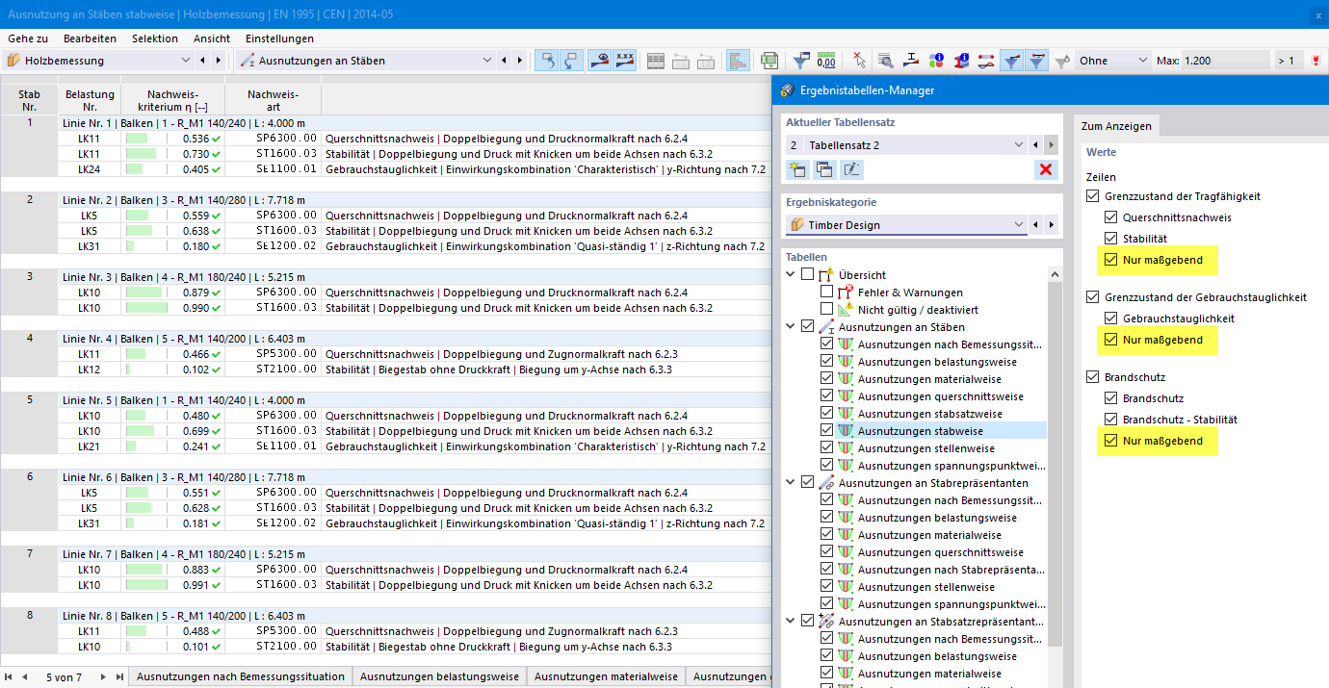Uncheck Brandschutz - Stabilität checkbox

(x=1110, y=420)
